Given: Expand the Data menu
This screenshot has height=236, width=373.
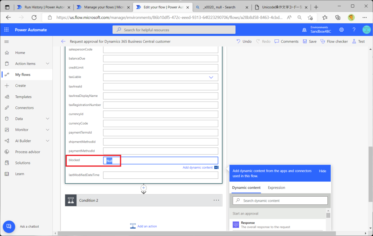Looking at the screenshot, I should point(48,119).
